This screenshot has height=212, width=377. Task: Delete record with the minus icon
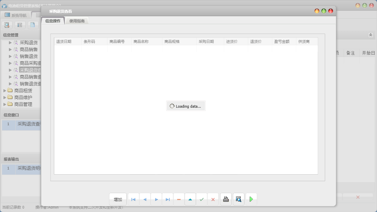point(179,199)
